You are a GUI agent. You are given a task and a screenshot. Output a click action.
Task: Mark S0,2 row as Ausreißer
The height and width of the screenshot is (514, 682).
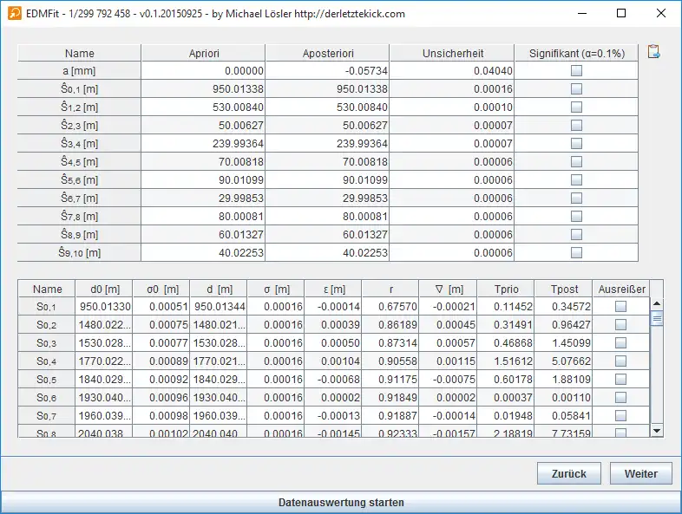[620, 325]
